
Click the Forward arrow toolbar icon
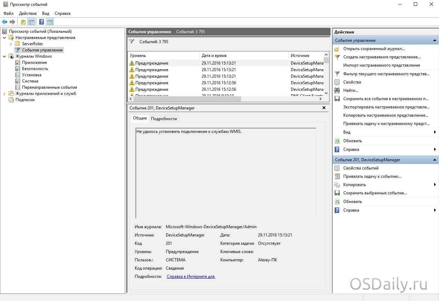coord(12,22)
